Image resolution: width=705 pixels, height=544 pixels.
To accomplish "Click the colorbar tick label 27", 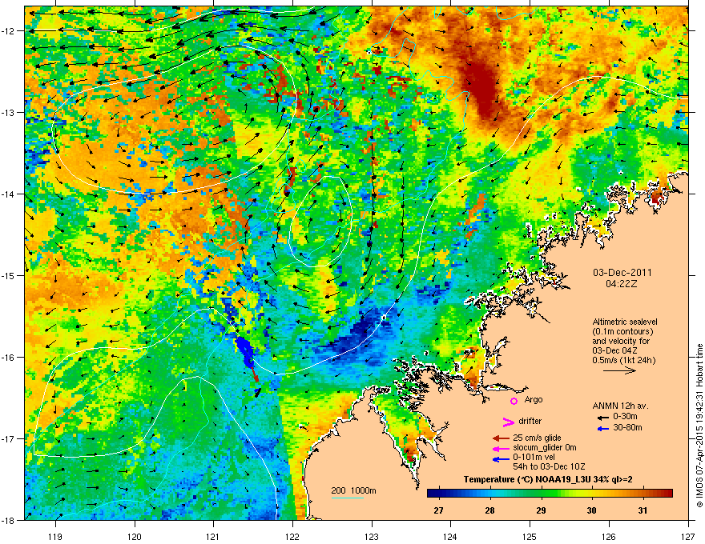I will [438, 510].
